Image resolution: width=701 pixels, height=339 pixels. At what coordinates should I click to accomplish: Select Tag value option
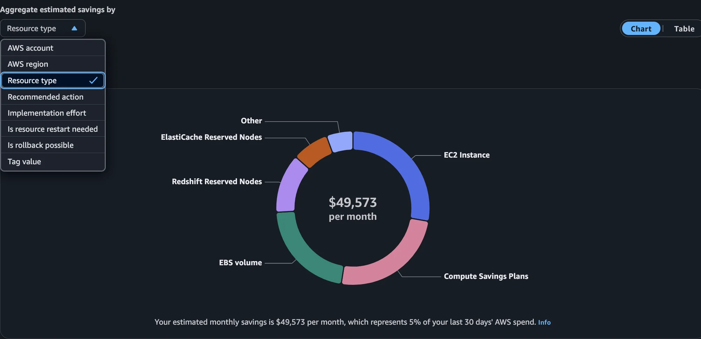point(53,161)
